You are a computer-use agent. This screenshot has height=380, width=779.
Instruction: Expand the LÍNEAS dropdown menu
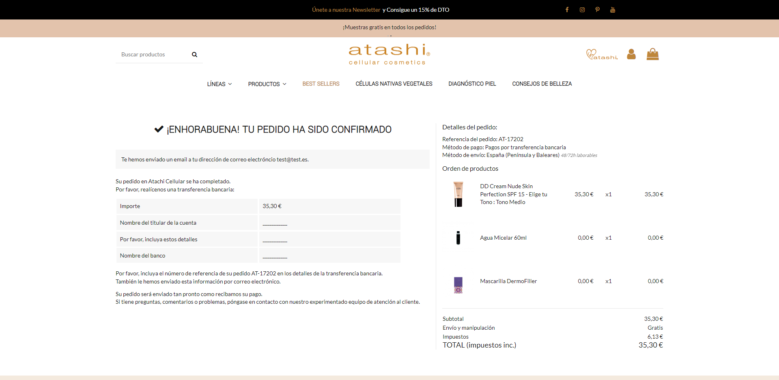pos(219,84)
